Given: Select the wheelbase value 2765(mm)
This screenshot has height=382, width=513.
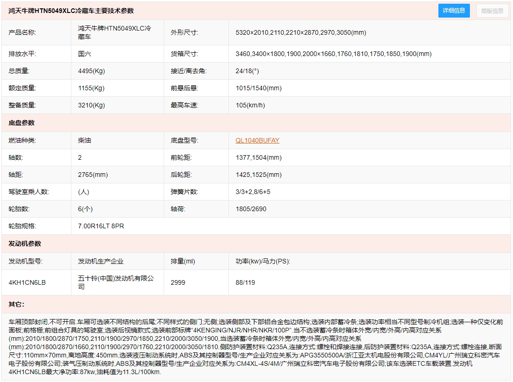Looking at the screenshot, I should [93, 175].
